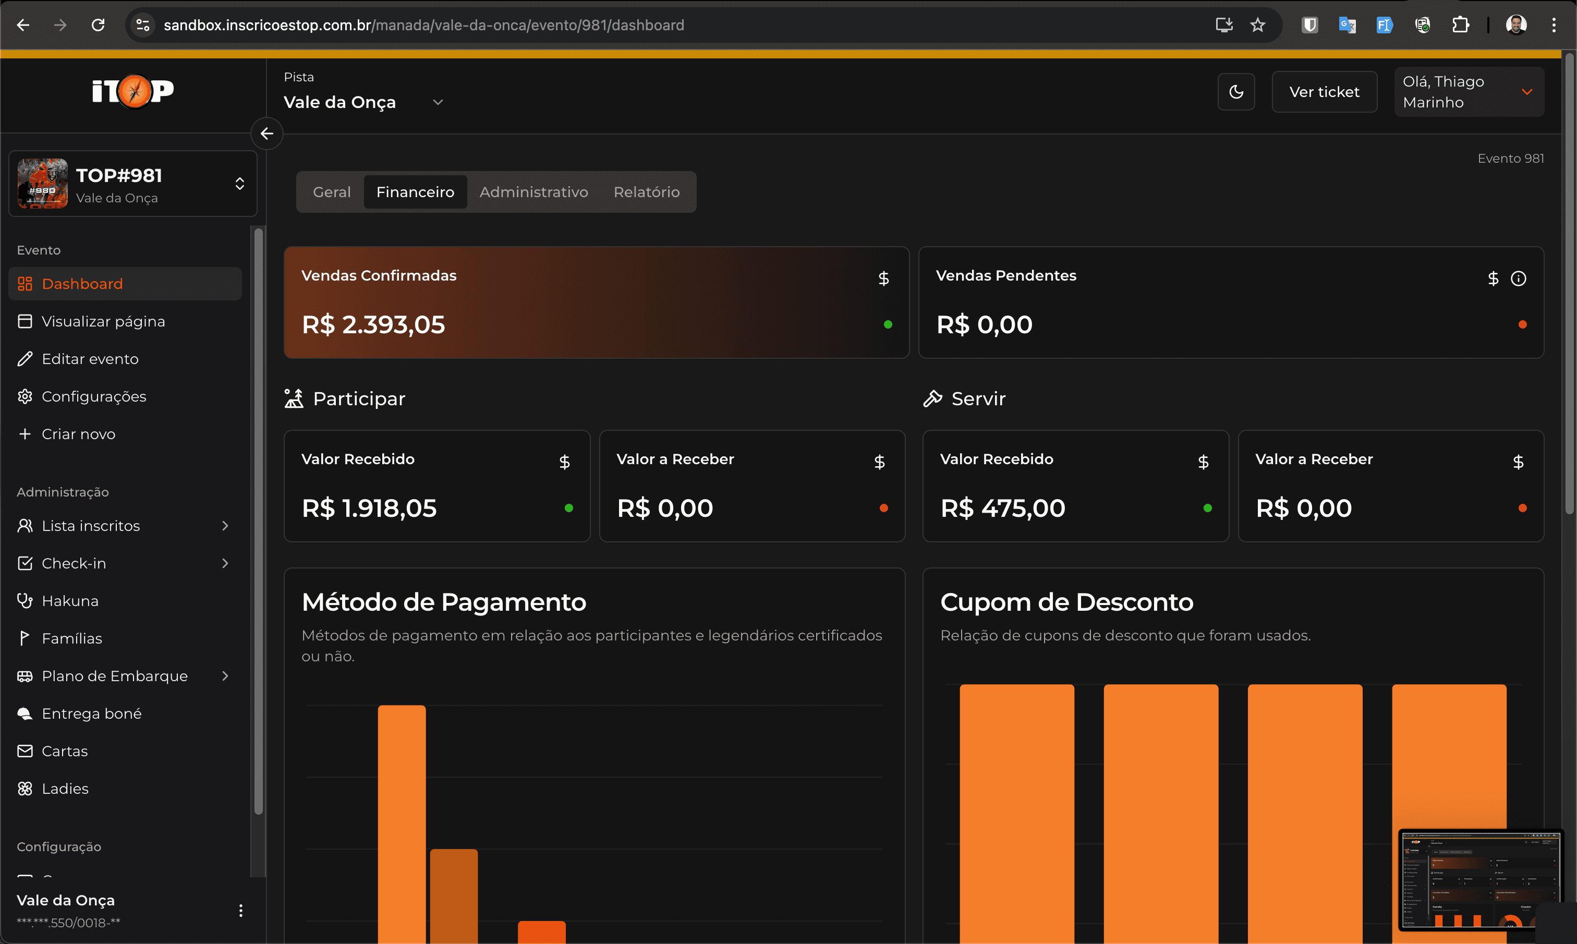
Task: Select Criar novo
Action: click(x=125, y=434)
